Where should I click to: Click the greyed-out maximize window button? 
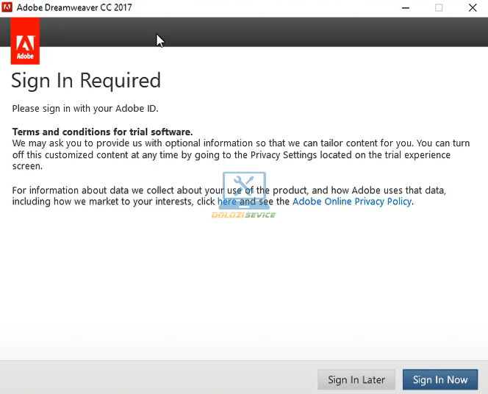coord(439,8)
